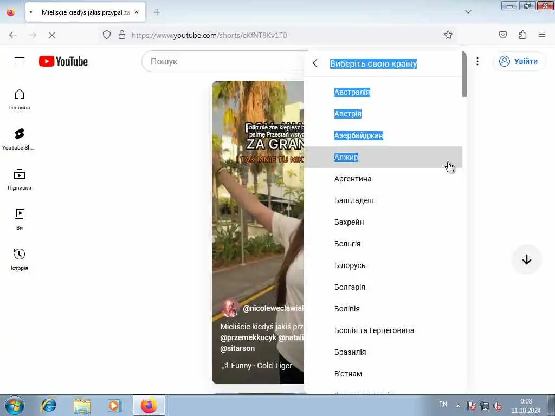Open Підписки subscriptions in sidebar

pos(20,180)
